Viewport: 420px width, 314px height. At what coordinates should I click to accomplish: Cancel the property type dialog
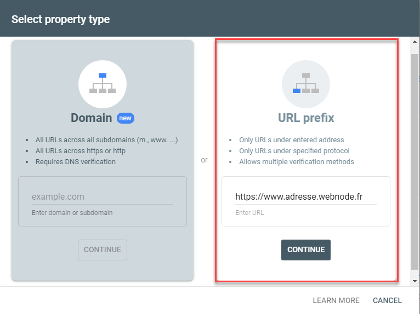tap(387, 300)
